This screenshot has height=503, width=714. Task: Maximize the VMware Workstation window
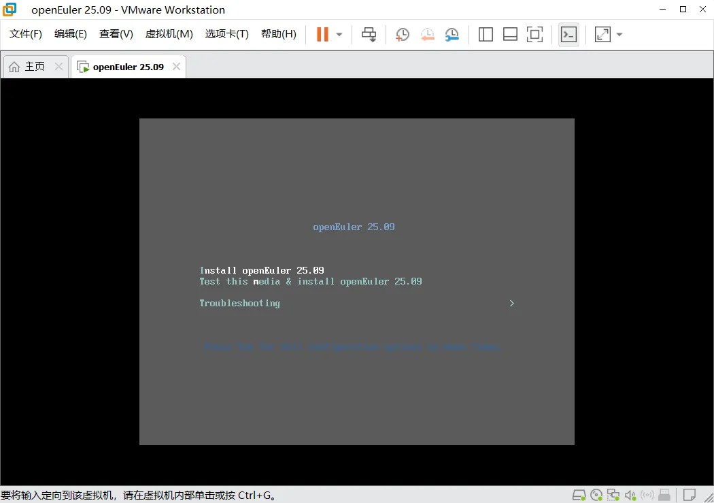683,9
